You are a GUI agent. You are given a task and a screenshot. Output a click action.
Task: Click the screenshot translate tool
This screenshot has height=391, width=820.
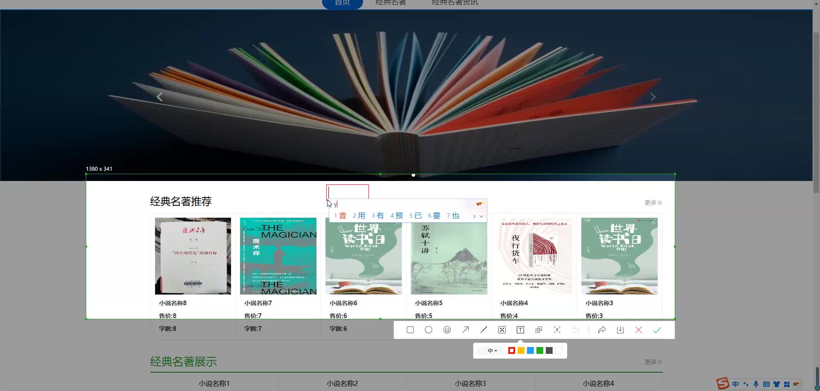539,330
